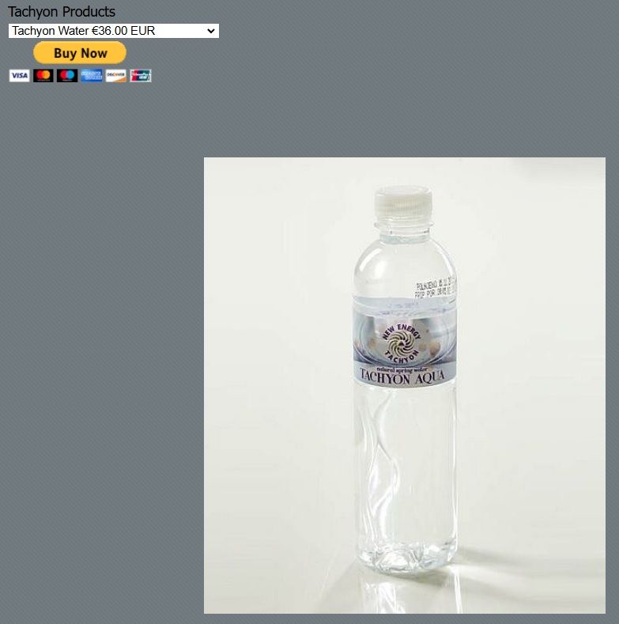Click the Discover card icon
This screenshot has width=619, height=624.
coord(115,76)
